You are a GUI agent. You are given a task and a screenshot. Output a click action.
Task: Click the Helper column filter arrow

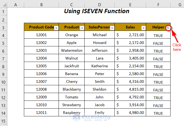[x=168, y=28]
